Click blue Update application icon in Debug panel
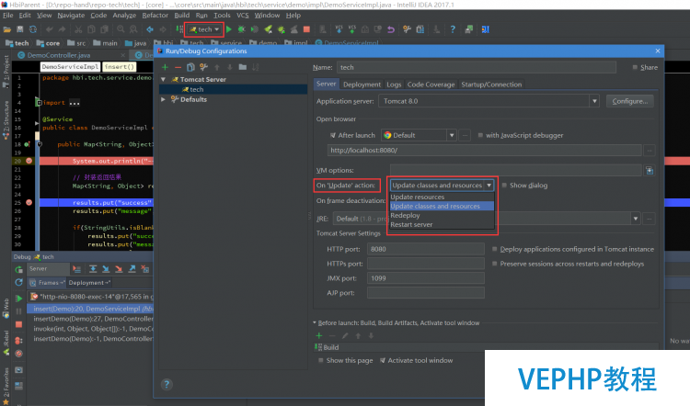Screen dimensions: 690x406 pyautogui.click(x=18, y=283)
